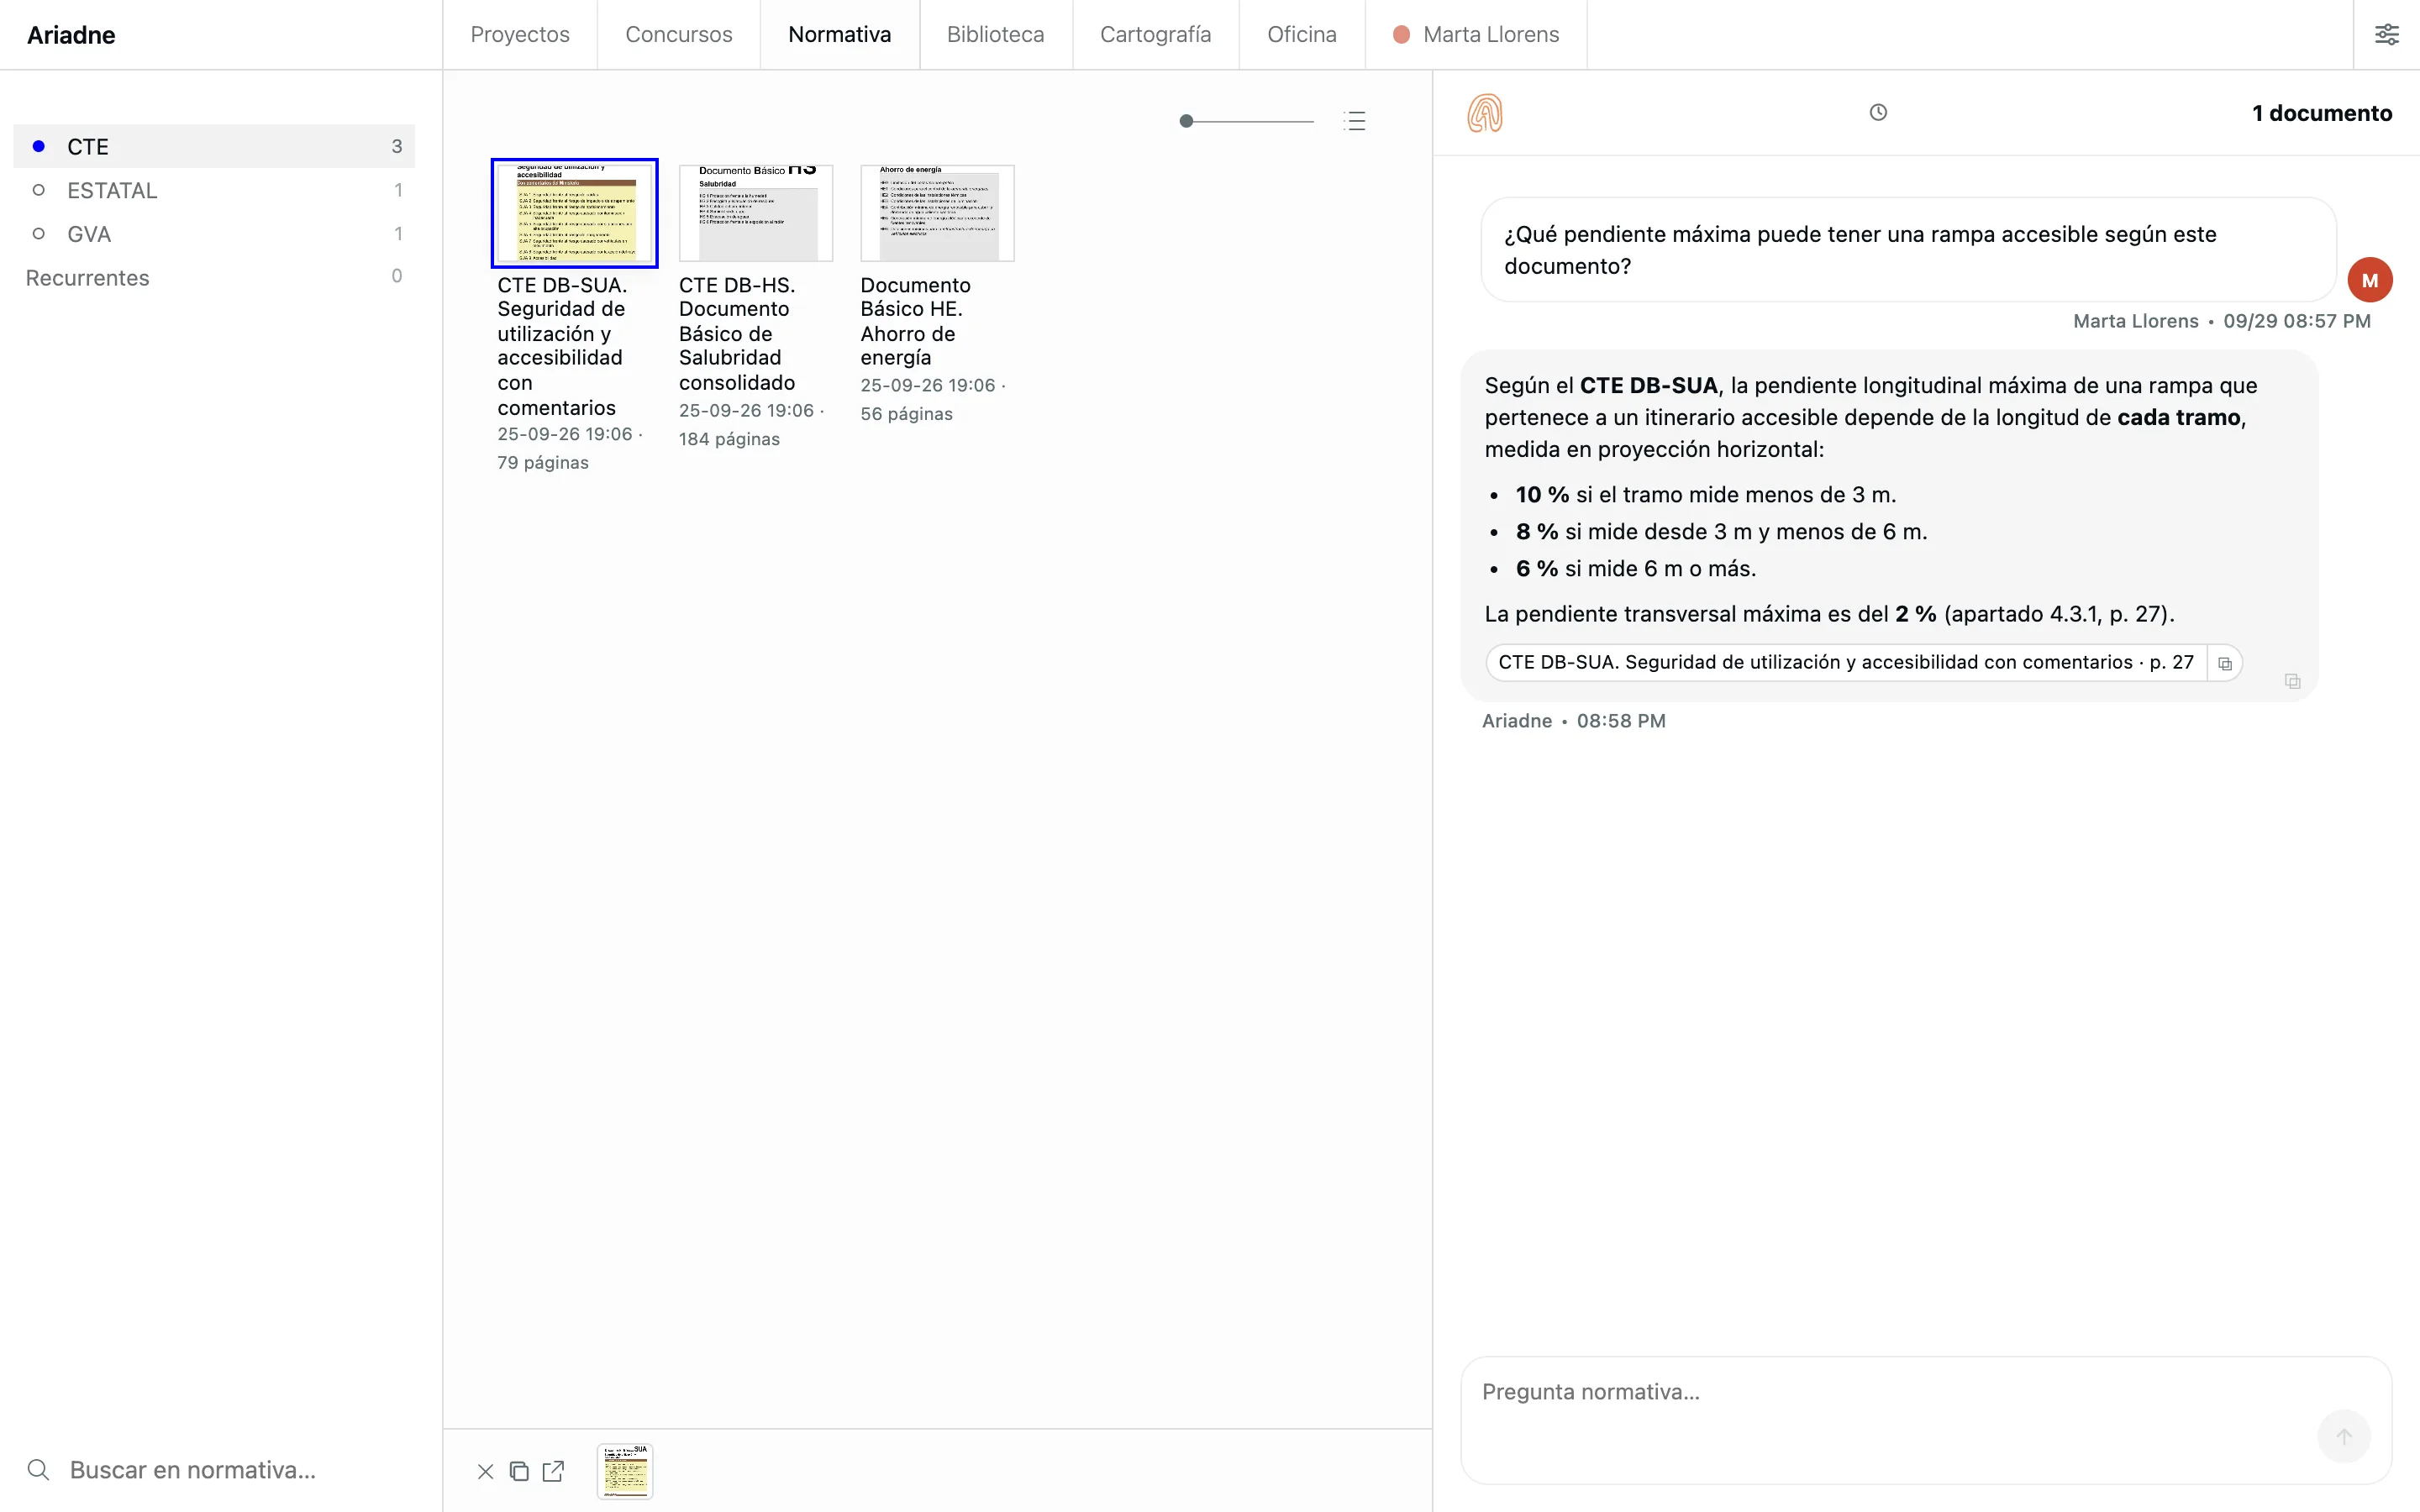Copy the p. 27 citation reference
Image resolution: width=2420 pixels, height=1512 pixels.
pos(2225,663)
